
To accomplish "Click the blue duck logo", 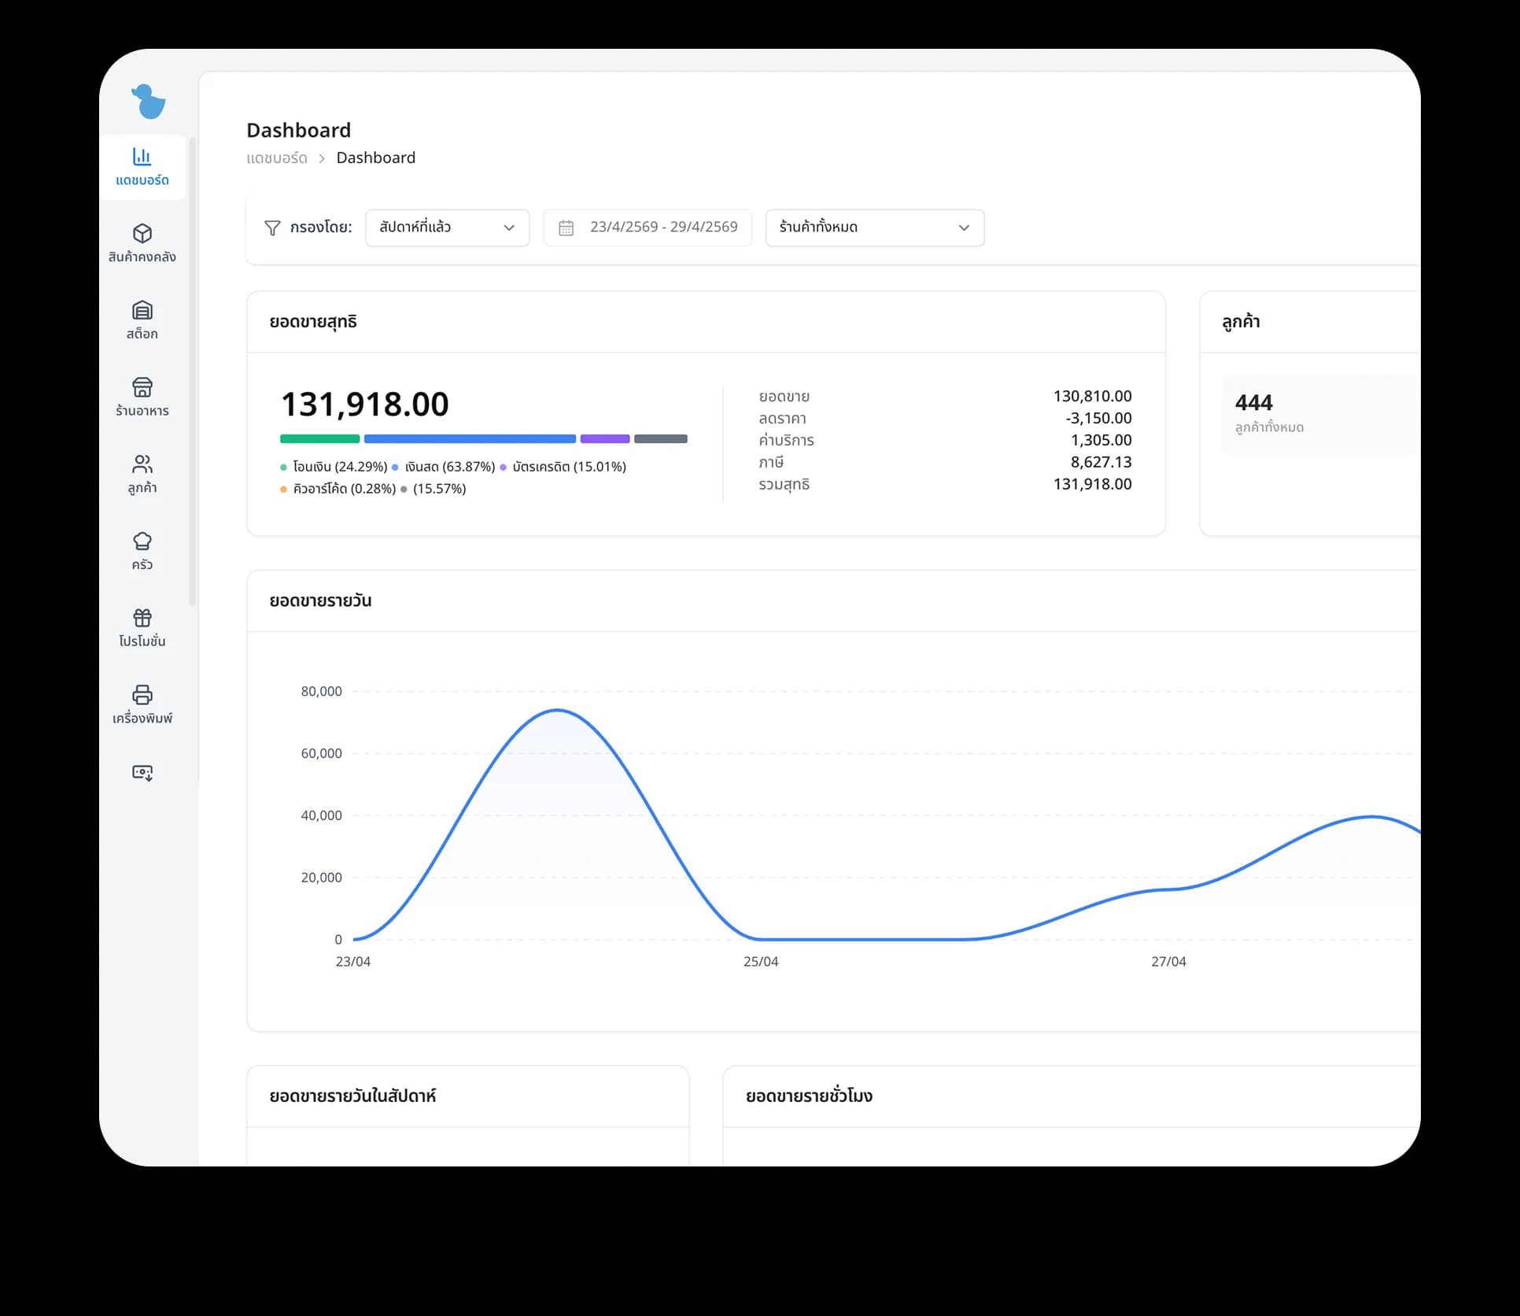I will [148, 102].
